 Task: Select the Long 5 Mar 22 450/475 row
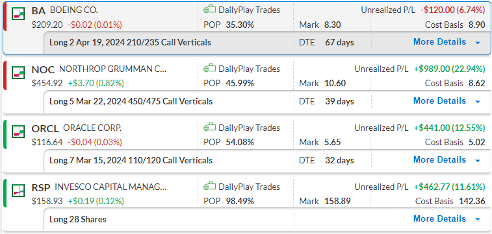pos(267,101)
